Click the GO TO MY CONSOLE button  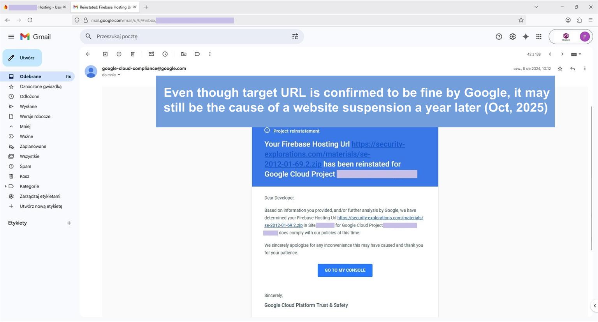point(345,270)
